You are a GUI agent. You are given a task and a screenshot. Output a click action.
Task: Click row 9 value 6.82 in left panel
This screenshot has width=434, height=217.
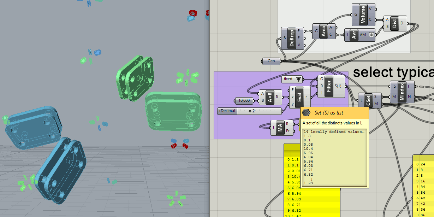pyautogui.click(x=296, y=210)
